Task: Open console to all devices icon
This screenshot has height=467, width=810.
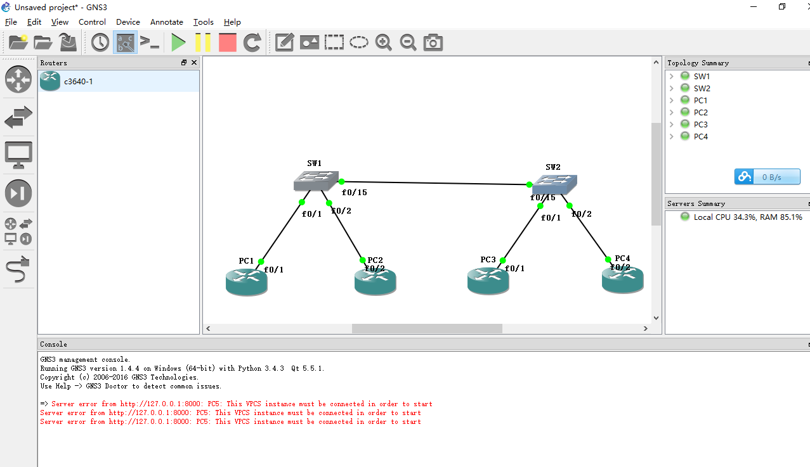Action: click(150, 42)
